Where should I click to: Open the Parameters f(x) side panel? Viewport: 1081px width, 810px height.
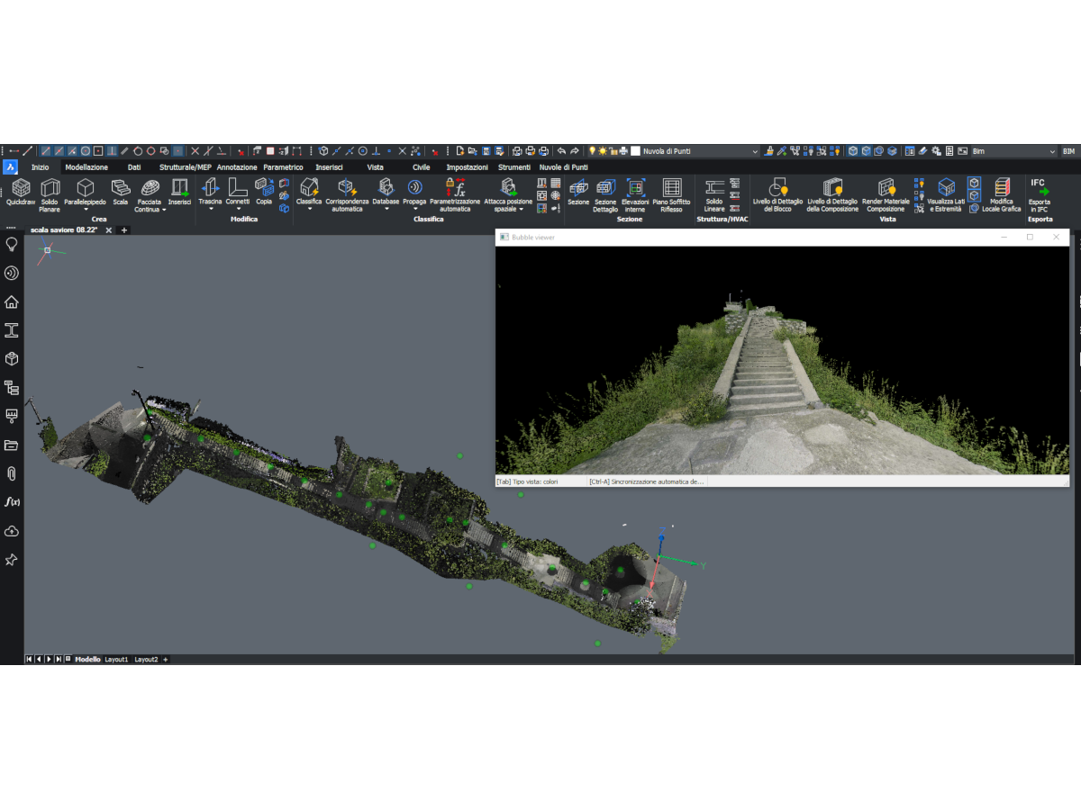12,501
